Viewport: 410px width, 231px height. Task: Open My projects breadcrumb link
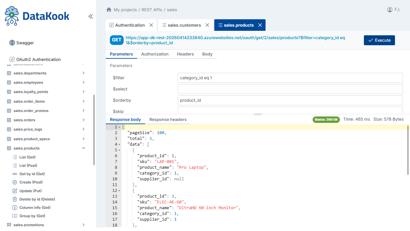point(125,10)
